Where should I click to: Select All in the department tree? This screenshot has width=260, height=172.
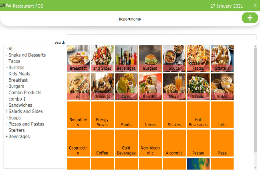(x=11, y=49)
